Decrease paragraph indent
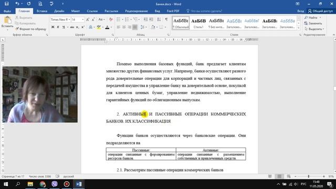The width and height of the screenshot is (336, 189). [145, 19]
